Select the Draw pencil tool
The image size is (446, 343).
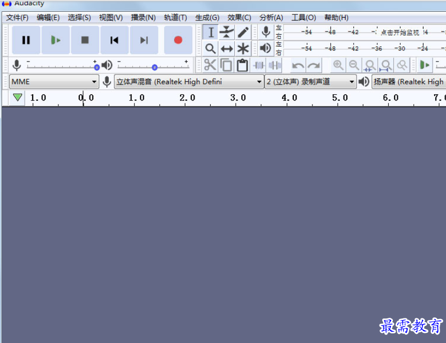coord(243,32)
